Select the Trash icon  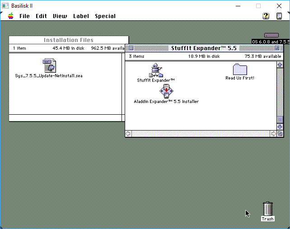(267, 209)
